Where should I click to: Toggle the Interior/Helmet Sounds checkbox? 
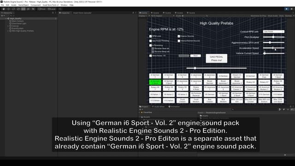point(179,41)
